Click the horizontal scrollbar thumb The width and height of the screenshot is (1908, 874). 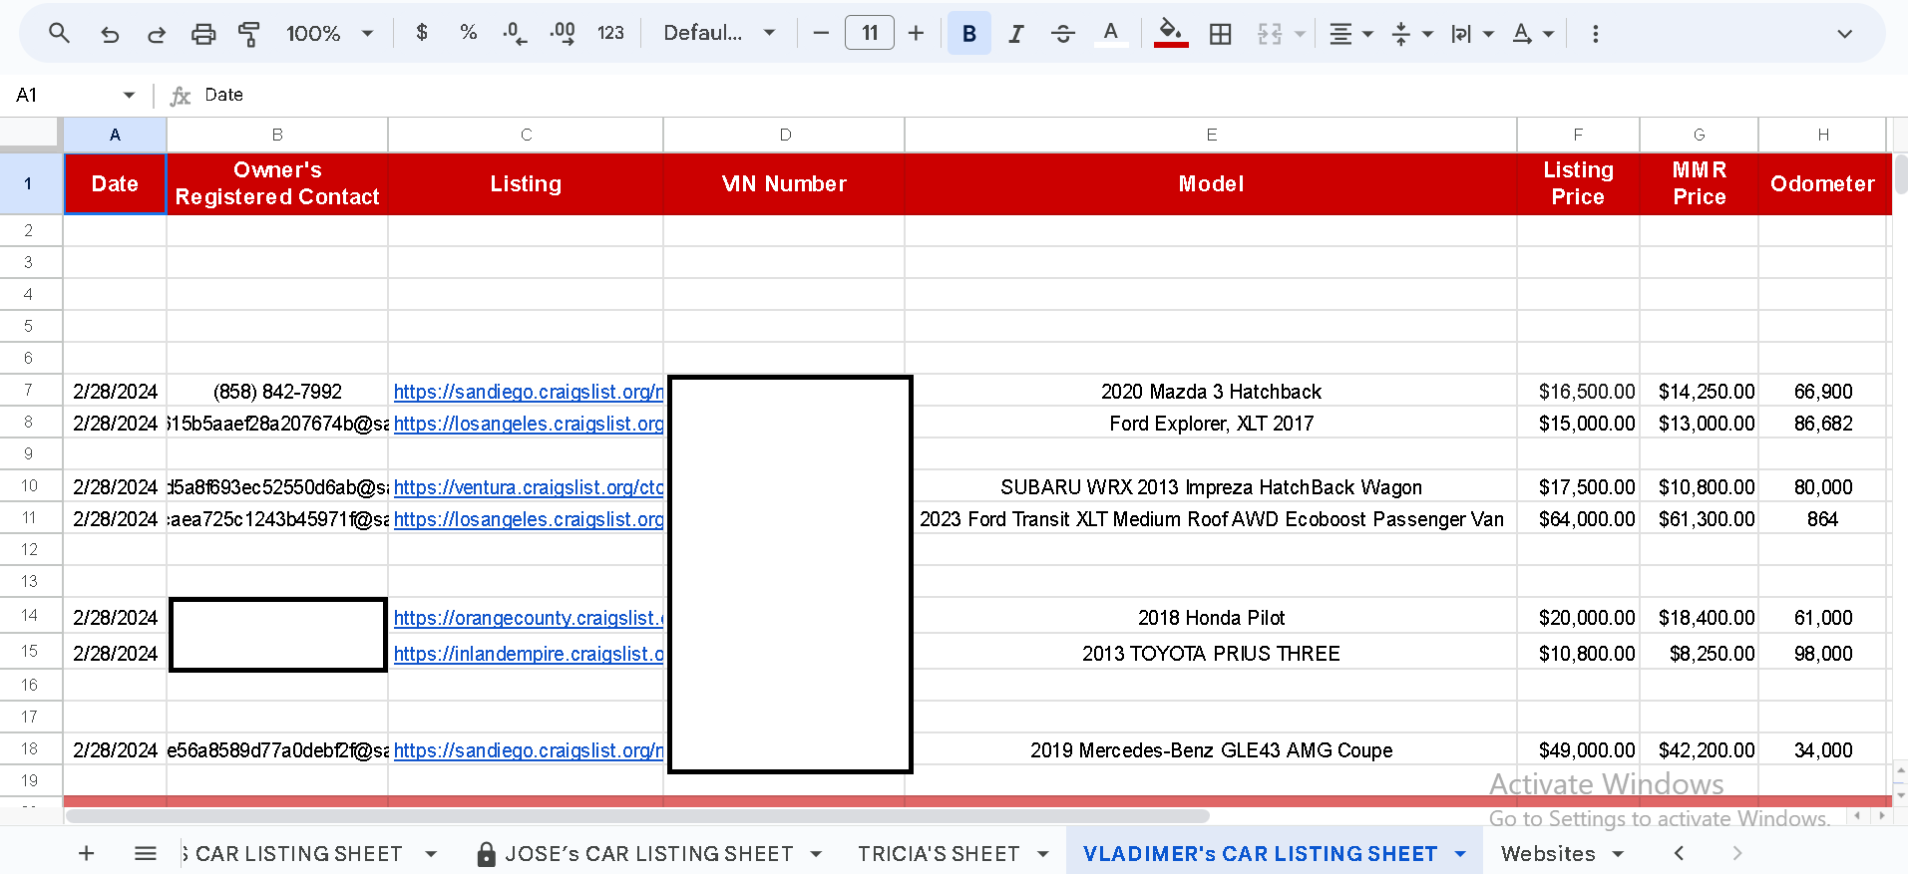pos(638,816)
